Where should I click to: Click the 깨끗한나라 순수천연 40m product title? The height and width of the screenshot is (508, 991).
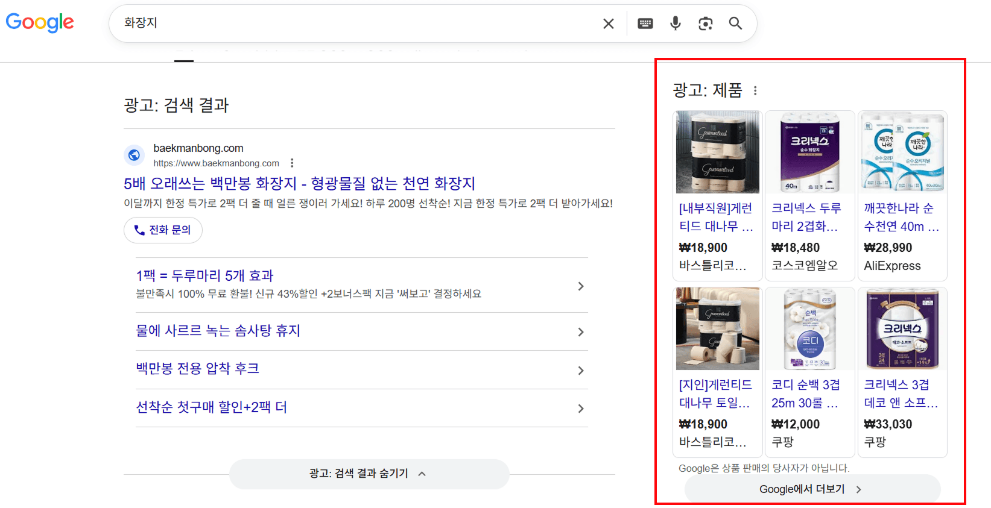(x=901, y=218)
